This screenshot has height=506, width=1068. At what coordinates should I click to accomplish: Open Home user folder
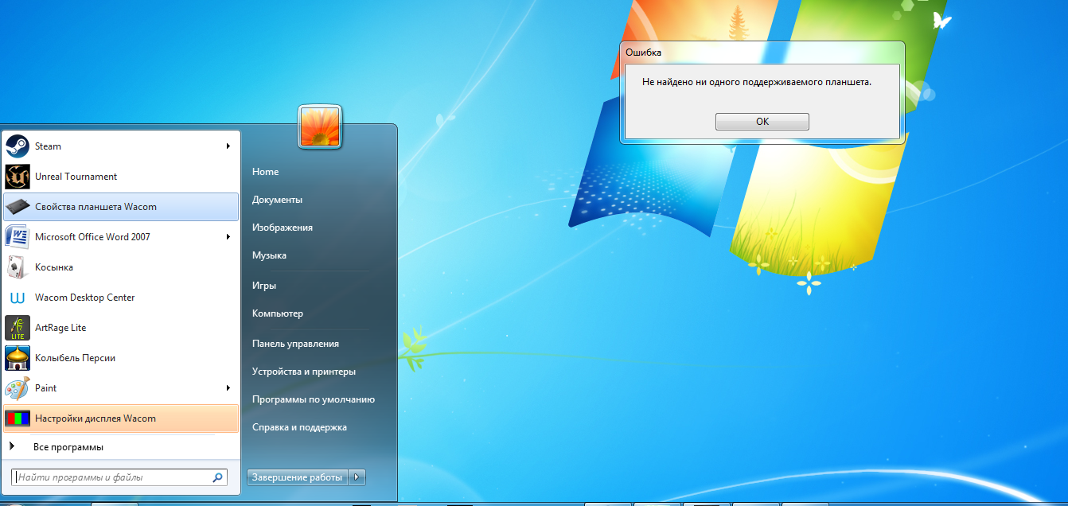pos(266,172)
